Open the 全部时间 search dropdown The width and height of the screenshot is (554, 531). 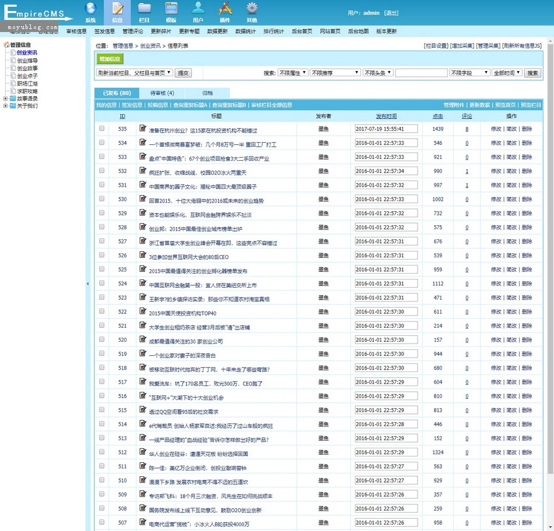[507, 73]
